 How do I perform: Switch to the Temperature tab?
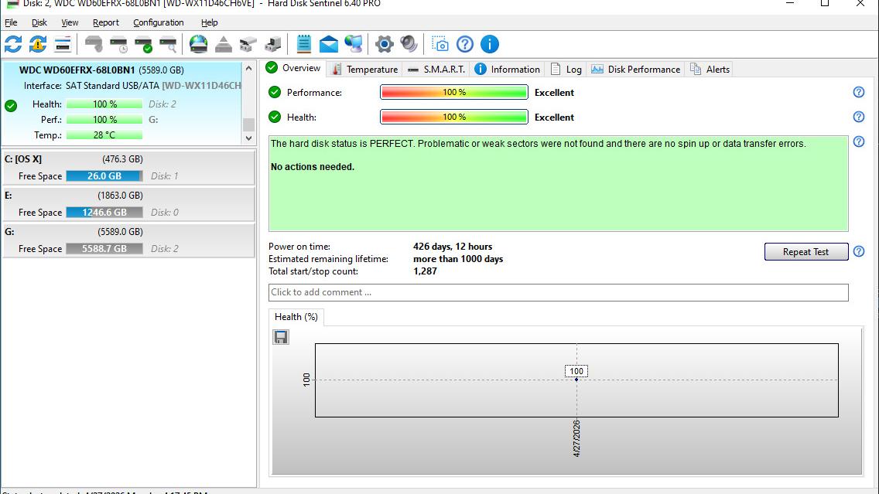coord(365,70)
